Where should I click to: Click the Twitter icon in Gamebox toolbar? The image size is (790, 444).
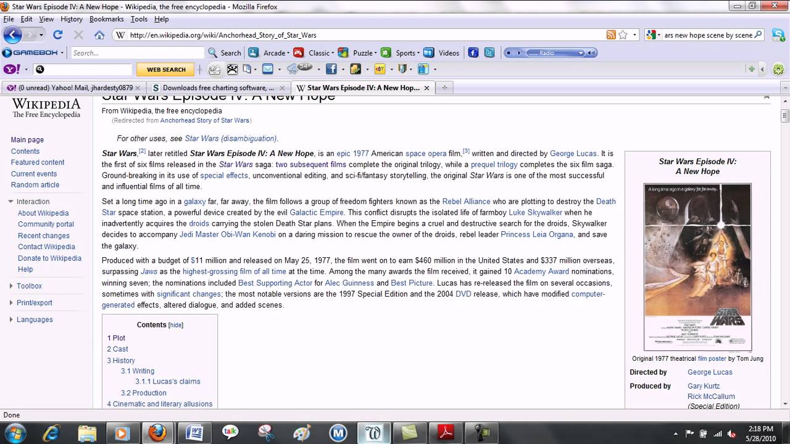pos(489,53)
